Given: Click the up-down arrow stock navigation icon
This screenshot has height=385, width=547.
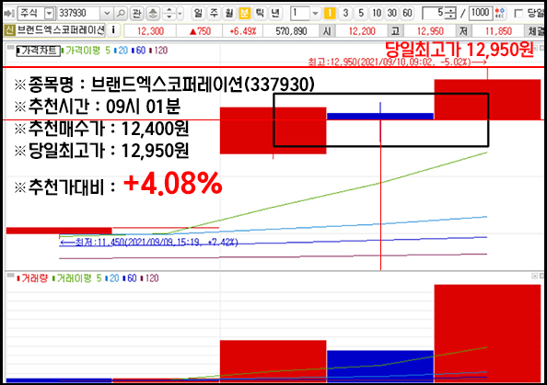Looking at the screenshot, I should [x=169, y=14].
